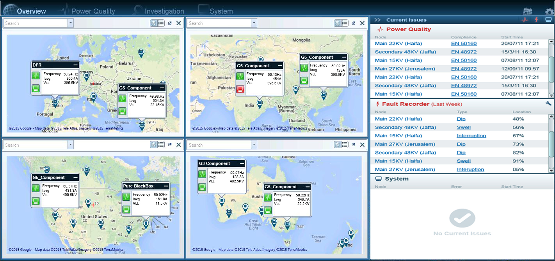Open the Dip link in the 82% row
Image resolution: width=555 pixels, height=261 pixels.
pyautogui.click(x=461, y=152)
